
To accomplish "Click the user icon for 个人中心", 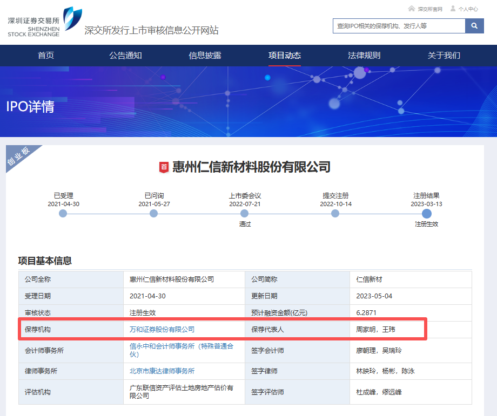I will coord(453,9).
